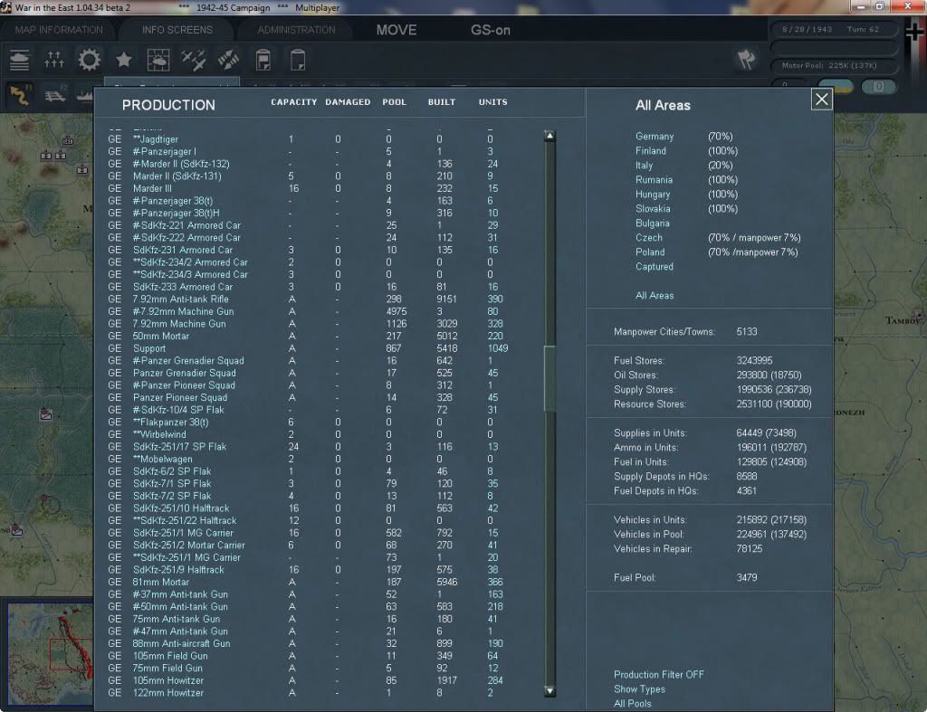Viewport: 927px width, 712px height.
Task: Click the Fuel Stores value 3243995
Action: tap(754, 360)
